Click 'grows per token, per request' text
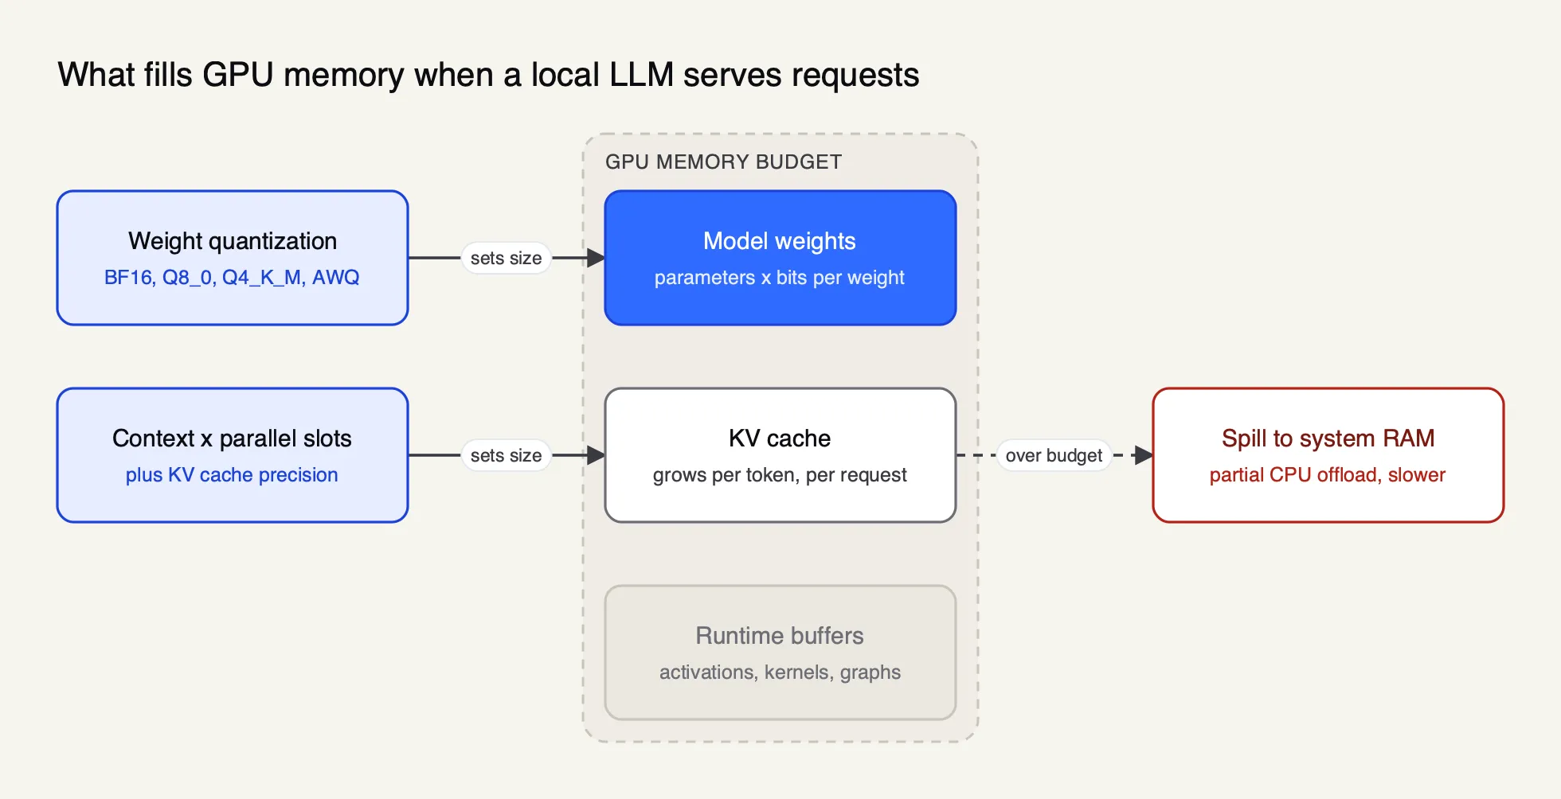This screenshot has width=1561, height=799. click(780, 475)
